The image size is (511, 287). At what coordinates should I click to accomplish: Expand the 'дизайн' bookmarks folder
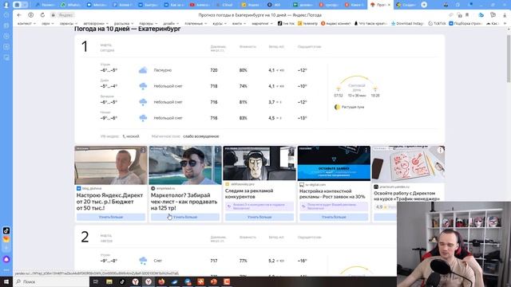coord(170,23)
